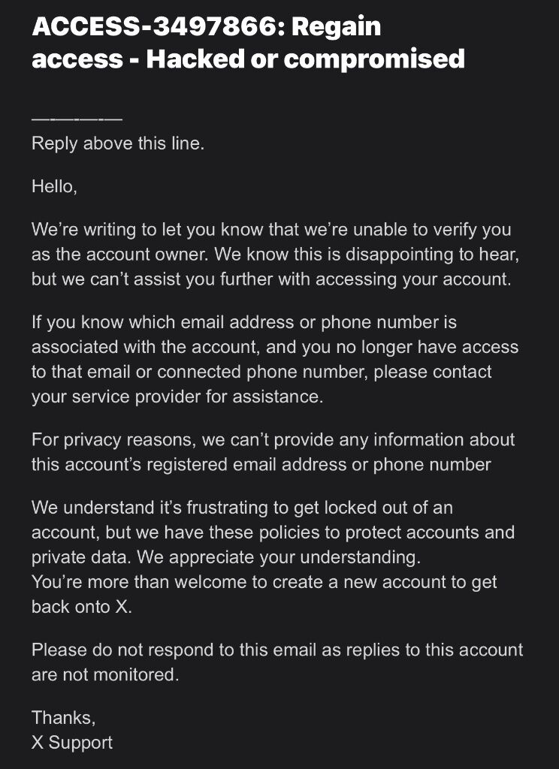
Task: Click "We appreciate your understanding." sentence
Action: pyautogui.click(x=279, y=557)
